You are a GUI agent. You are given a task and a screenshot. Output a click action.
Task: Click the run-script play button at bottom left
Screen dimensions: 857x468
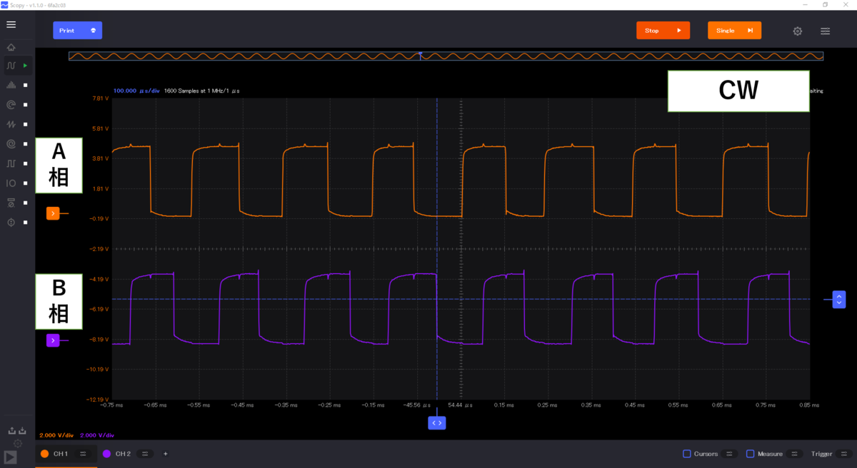click(x=11, y=457)
